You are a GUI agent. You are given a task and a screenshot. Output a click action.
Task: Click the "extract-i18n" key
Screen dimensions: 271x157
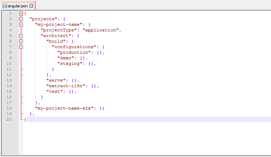(x=66, y=86)
